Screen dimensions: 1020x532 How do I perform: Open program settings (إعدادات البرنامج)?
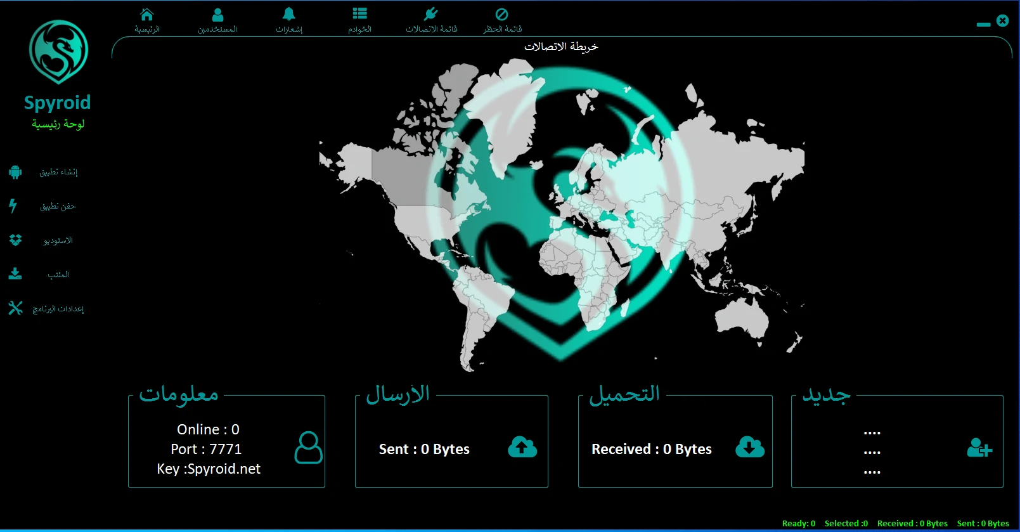[58, 309]
